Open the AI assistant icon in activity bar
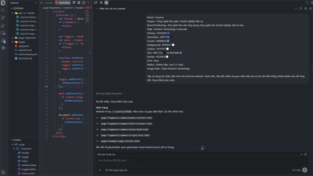 3,48
